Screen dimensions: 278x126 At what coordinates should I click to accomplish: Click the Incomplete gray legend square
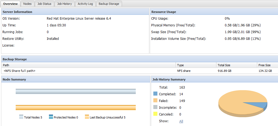[155, 107]
